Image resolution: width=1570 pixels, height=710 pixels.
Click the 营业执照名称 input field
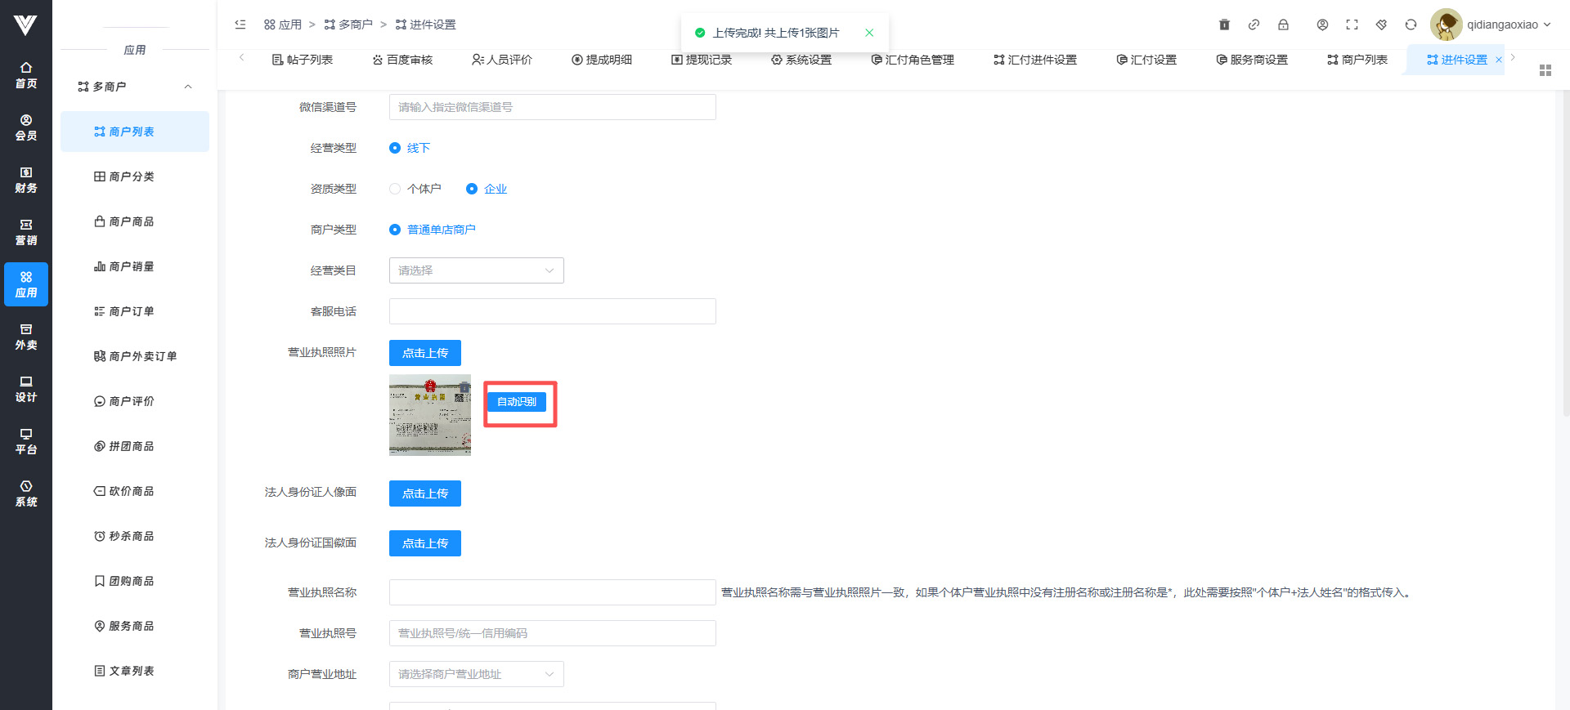point(552,592)
